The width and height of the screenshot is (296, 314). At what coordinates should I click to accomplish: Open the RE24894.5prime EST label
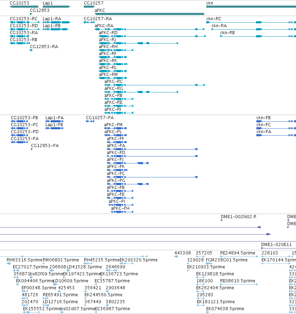(x=238, y=253)
